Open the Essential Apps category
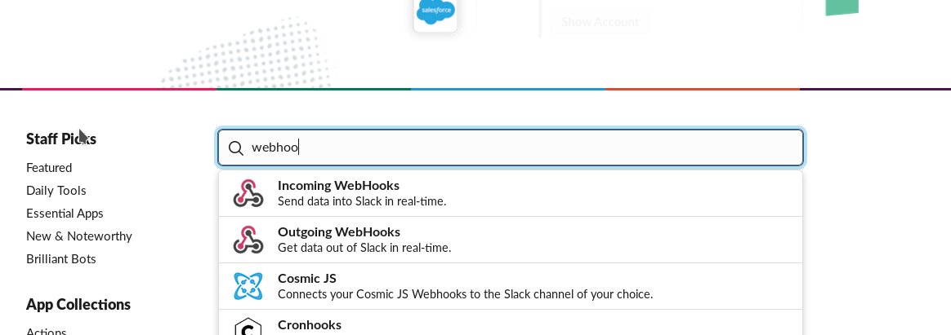This screenshot has width=951, height=335. point(65,213)
